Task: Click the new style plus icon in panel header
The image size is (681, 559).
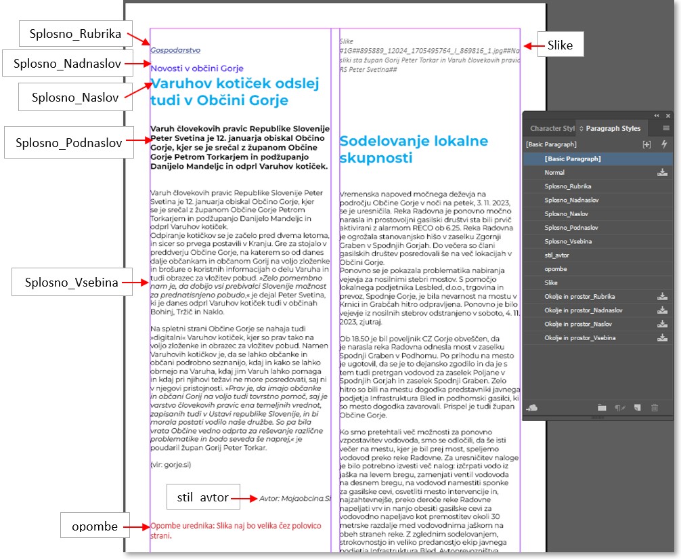Action: click(x=646, y=144)
